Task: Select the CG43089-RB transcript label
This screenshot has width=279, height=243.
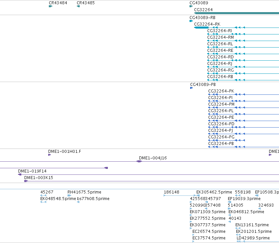Action: coord(203,18)
